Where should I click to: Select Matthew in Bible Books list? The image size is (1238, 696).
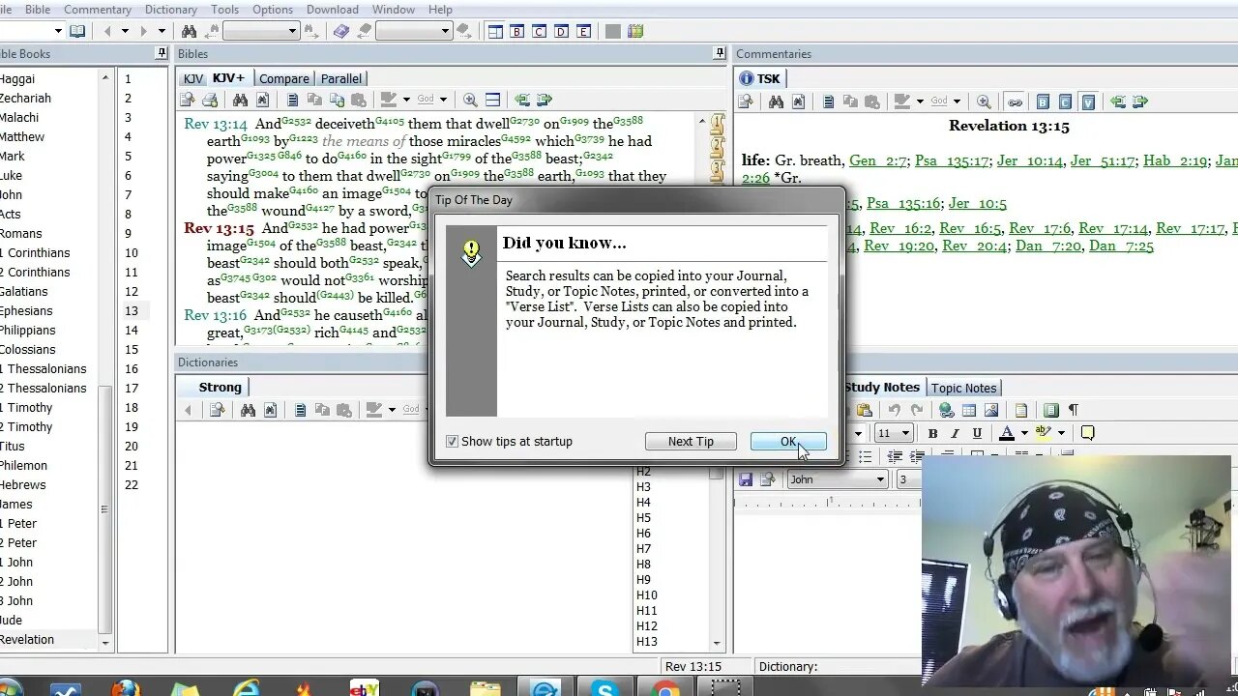[22, 137]
